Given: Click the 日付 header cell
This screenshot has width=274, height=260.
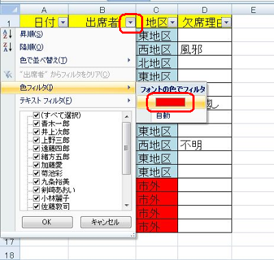Looking at the screenshot, I should 44,21.
